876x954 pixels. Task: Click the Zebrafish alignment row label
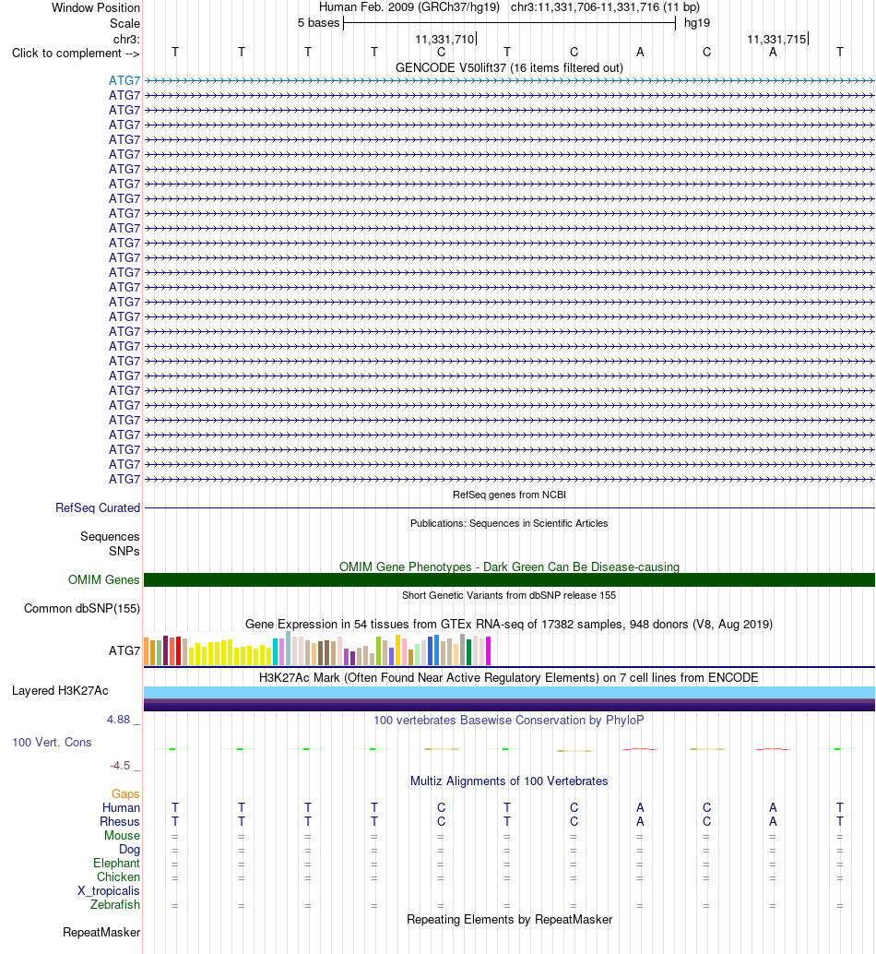pyautogui.click(x=115, y=905)
